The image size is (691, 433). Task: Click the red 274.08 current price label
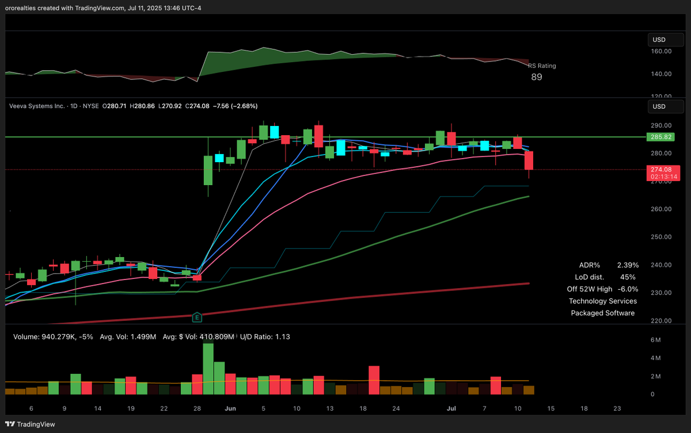660,170
